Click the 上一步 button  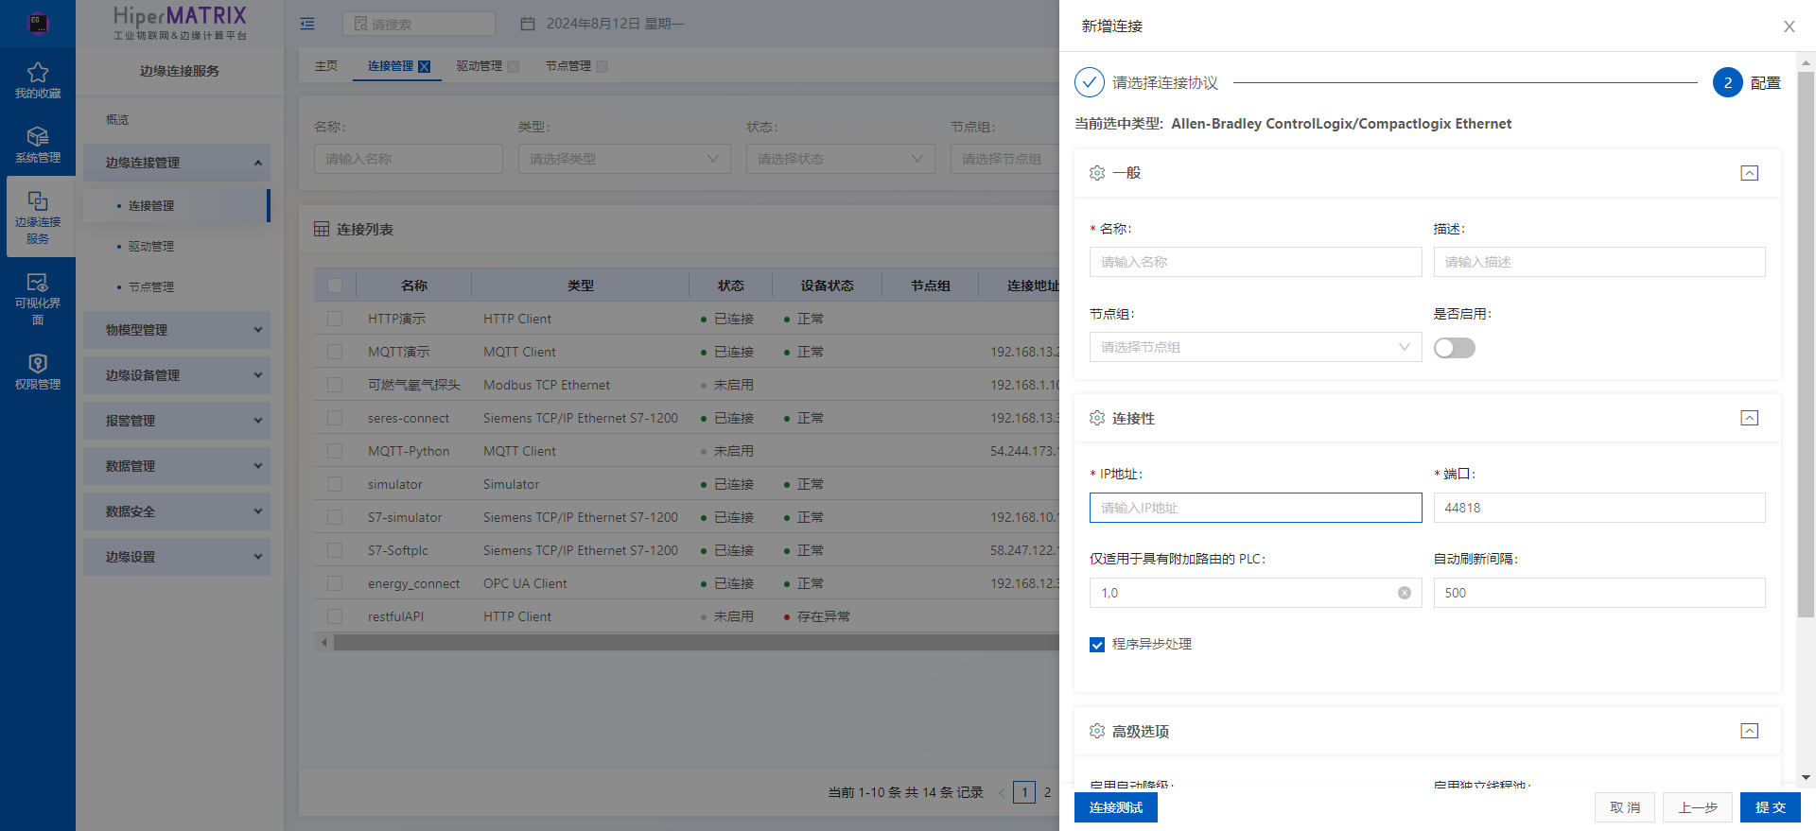click(1698, 807)
